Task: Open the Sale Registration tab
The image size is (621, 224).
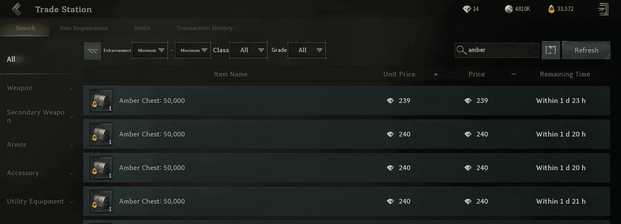Action: coord(83,28)
